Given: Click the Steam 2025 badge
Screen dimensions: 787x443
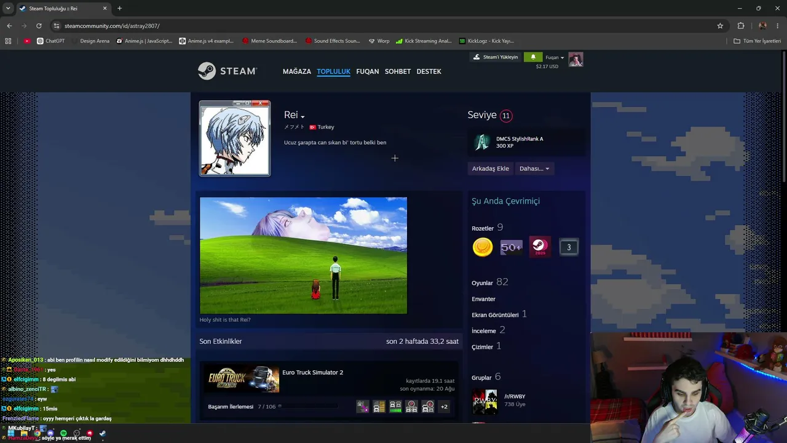Looking at the screenshot, I should click(x=540, y=247).
